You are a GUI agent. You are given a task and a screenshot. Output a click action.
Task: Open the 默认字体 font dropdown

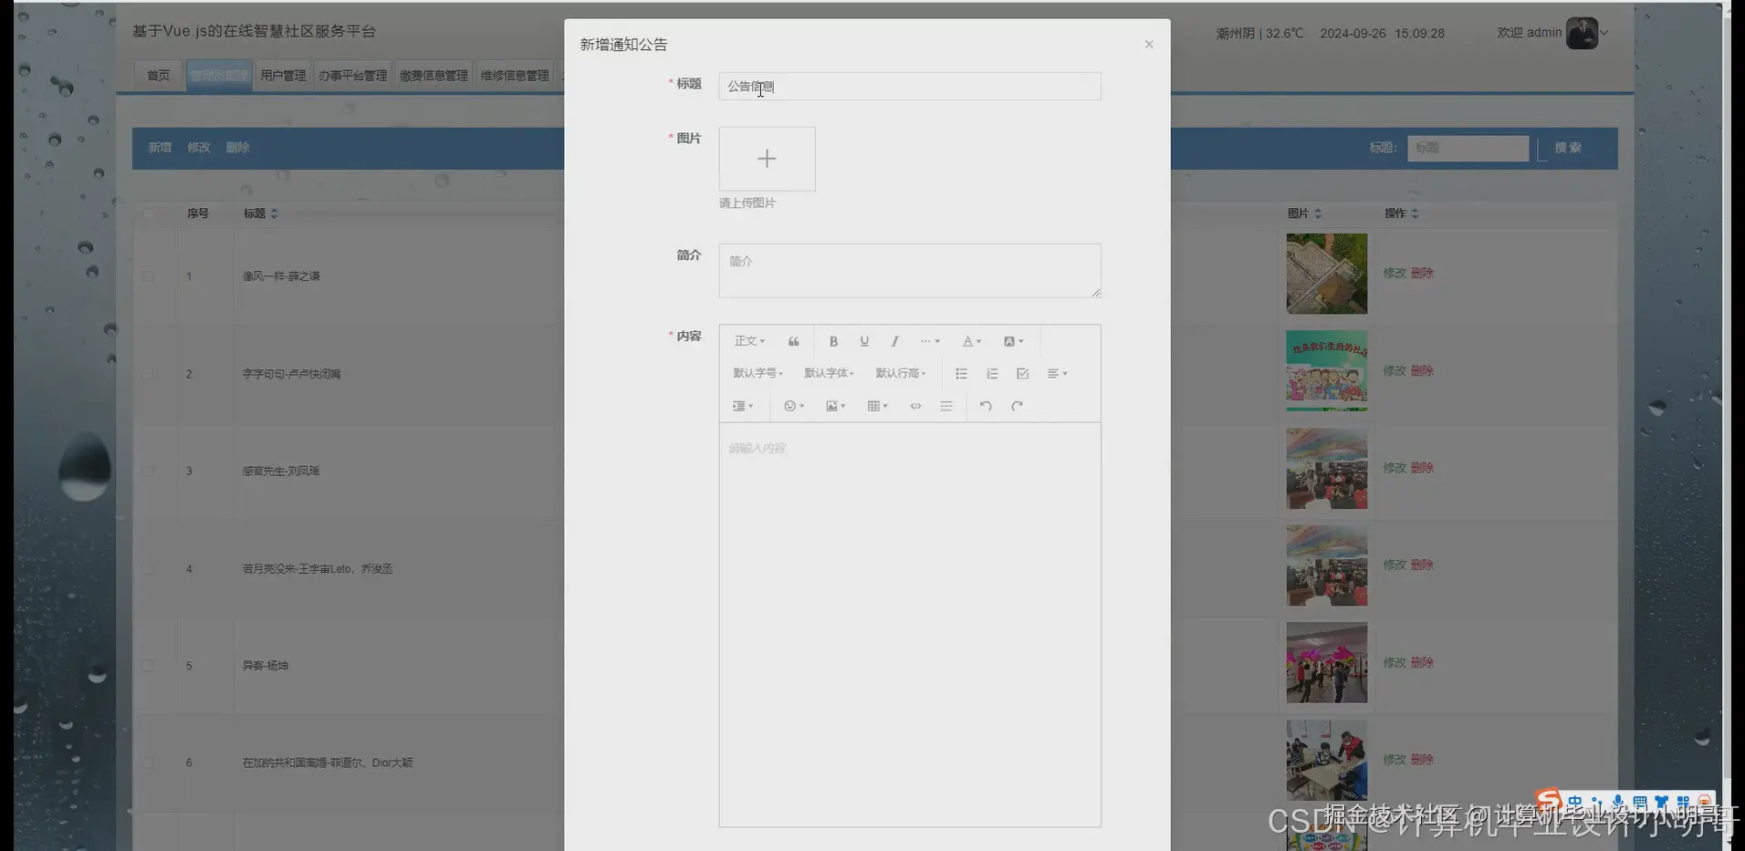tap(828, 373)
